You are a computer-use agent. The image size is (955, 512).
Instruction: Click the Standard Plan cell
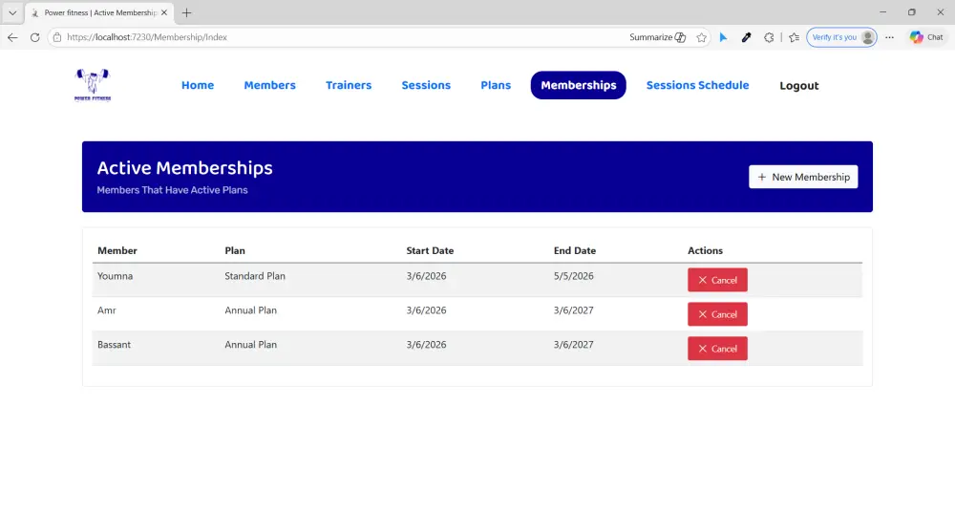coord(255,276)
